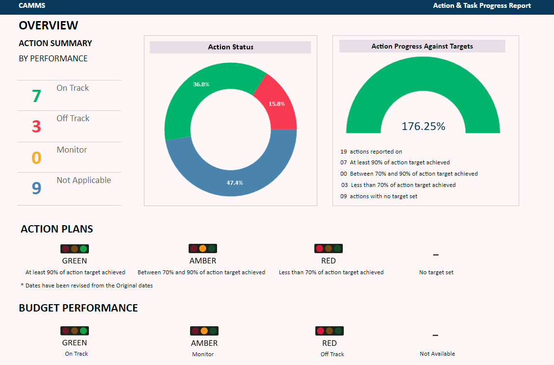This screenshot has height=365, width=554.
Task: Click the dash icon labeled Not Available
Action: (x=435, y=336)
